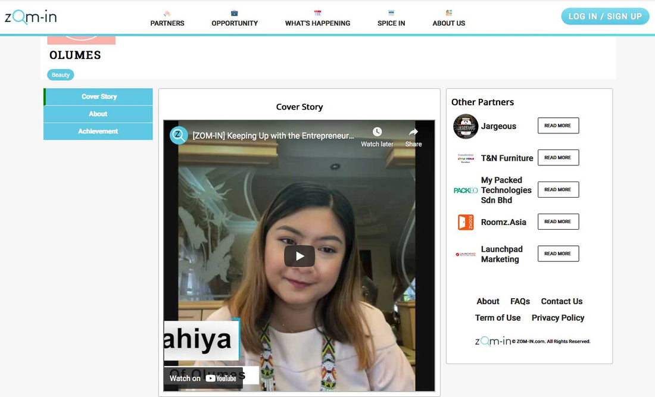Viewport: 655px width, 397px height.
Task: Click the Opportunity briefcase icon
Action: click(x=235, y=13)
